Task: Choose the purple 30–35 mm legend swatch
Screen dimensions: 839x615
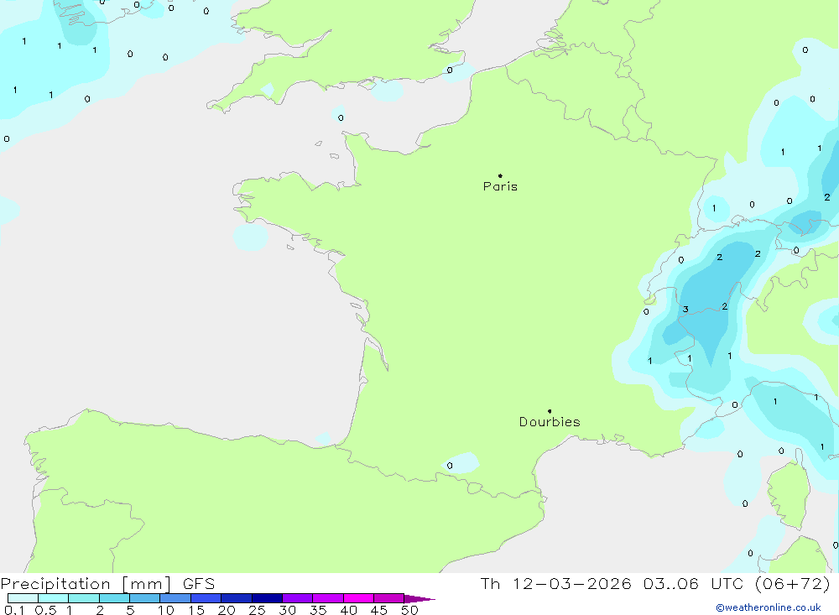Action: [297, 598]
